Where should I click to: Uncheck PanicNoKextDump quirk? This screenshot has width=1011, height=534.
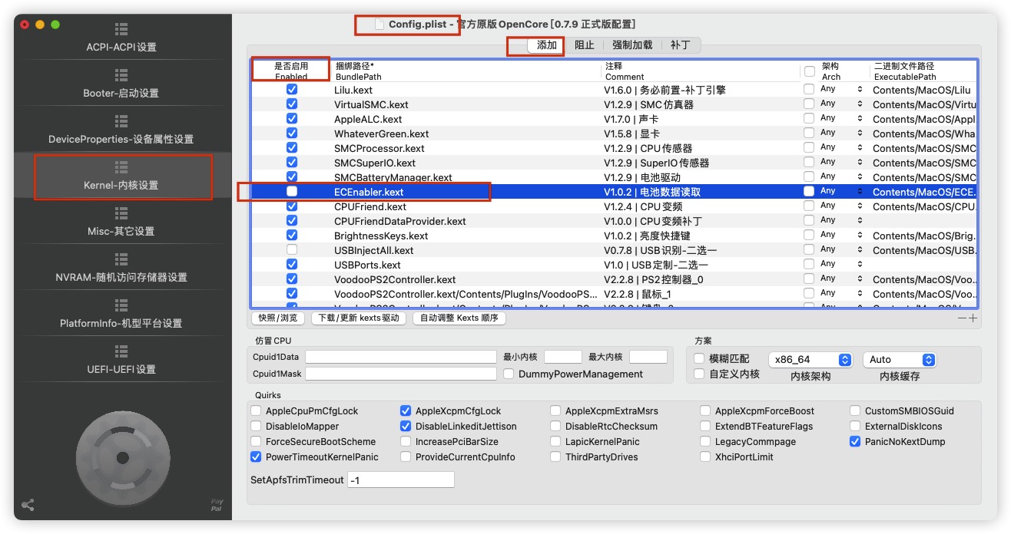[855, 441]
